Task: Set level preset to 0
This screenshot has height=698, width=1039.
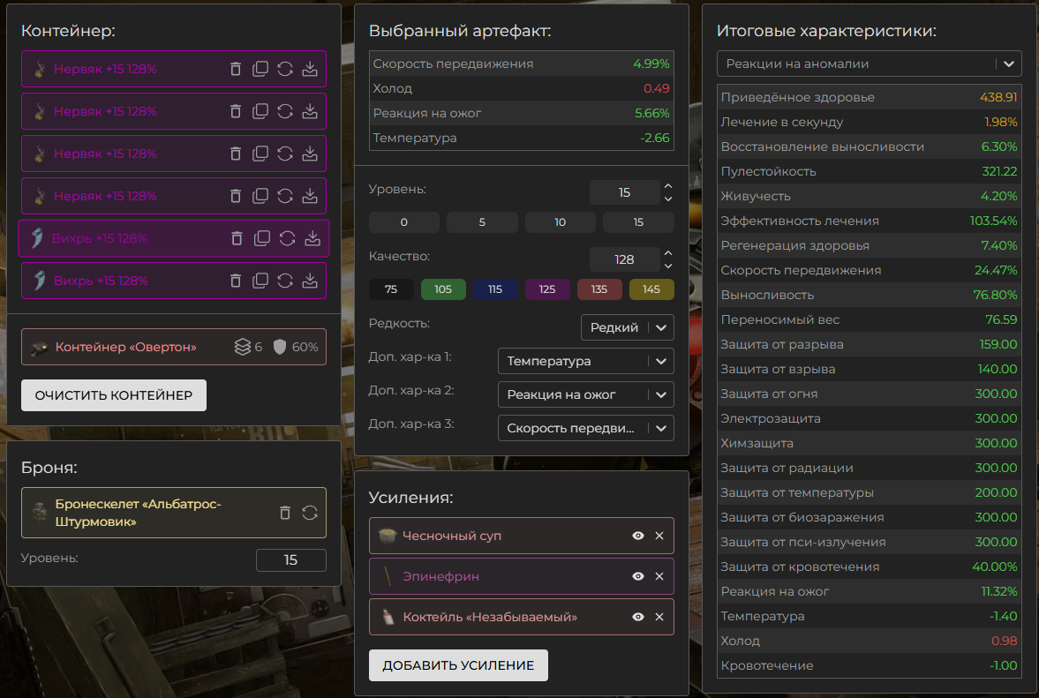Action: [x=403, y=222]
